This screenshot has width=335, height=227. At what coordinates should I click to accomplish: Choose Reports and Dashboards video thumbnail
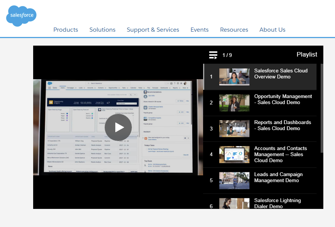tap(234, 129)
